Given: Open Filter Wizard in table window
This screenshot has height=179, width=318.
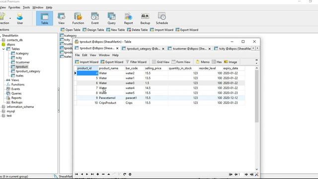Looking at the screenshot, I should 136,62.
